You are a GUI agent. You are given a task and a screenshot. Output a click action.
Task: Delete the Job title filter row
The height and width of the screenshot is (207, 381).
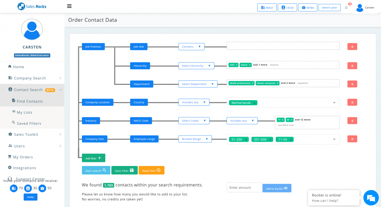click(352, 47)
